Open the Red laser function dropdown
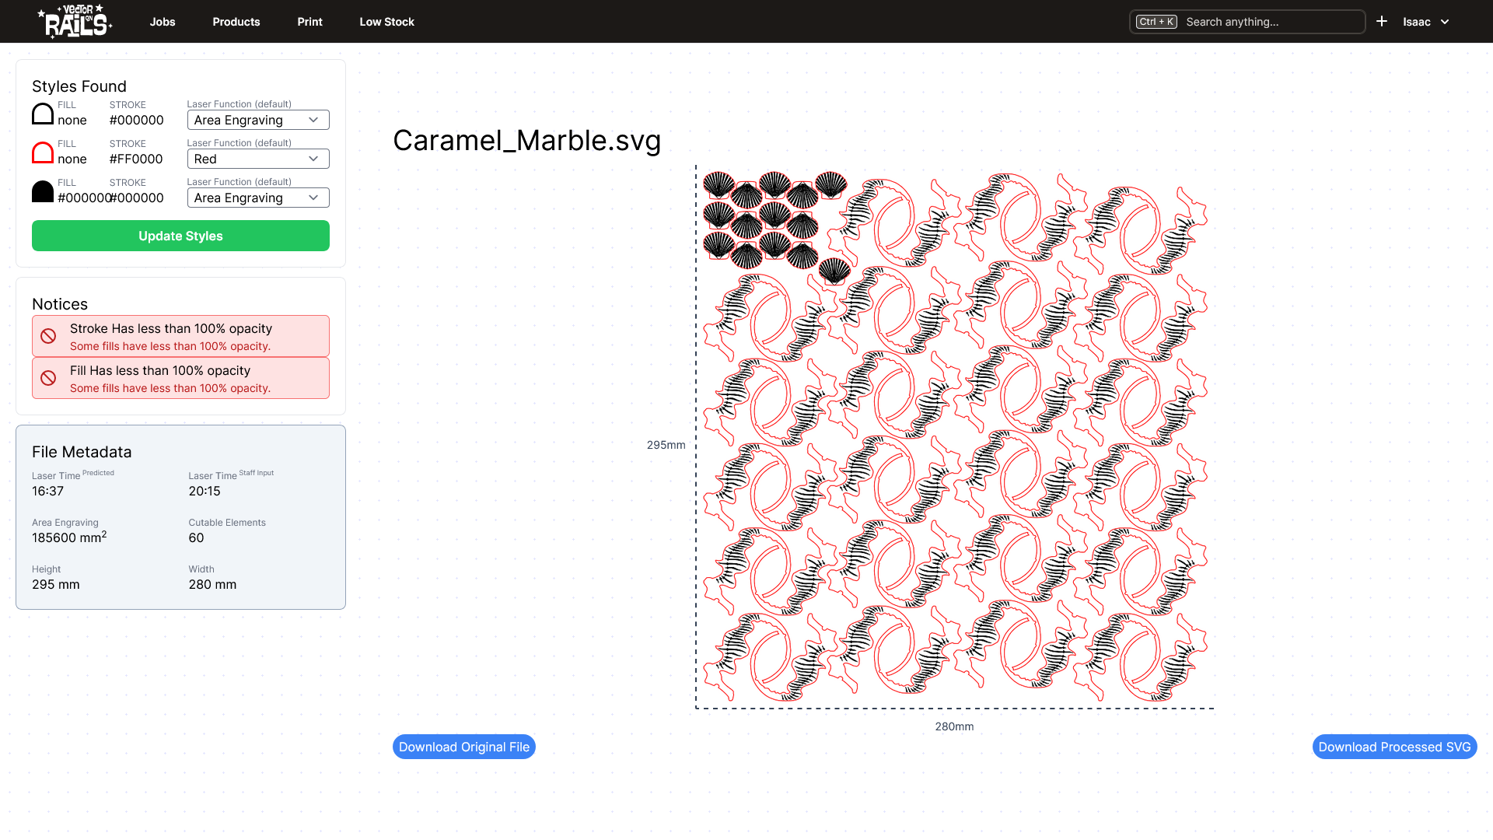 pyautogui.click(x=258, y=159)
